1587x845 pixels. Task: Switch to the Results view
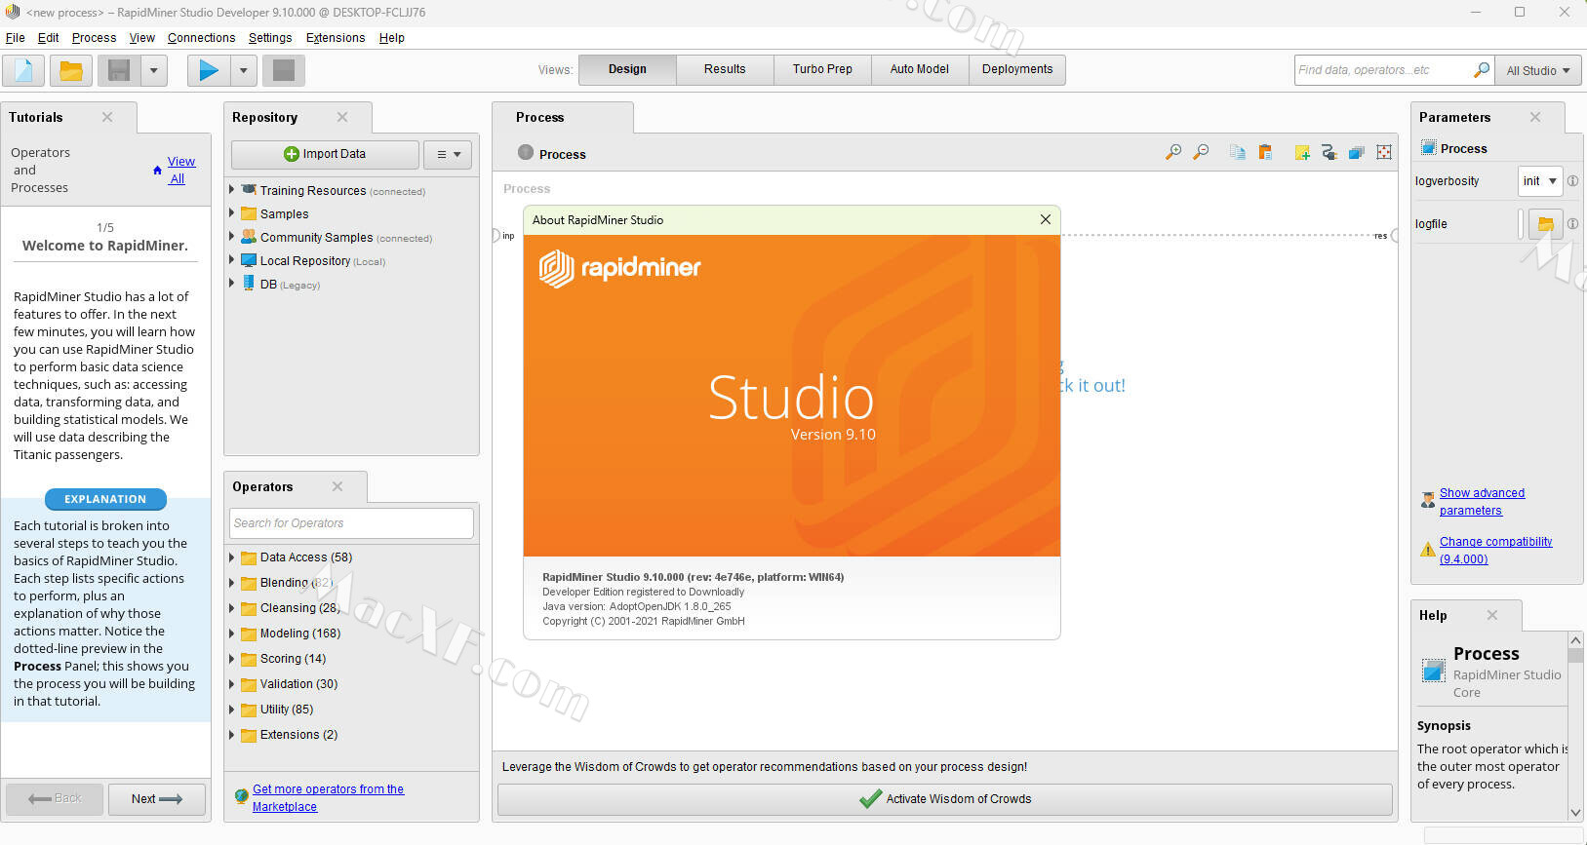click(x=725, y=69)
